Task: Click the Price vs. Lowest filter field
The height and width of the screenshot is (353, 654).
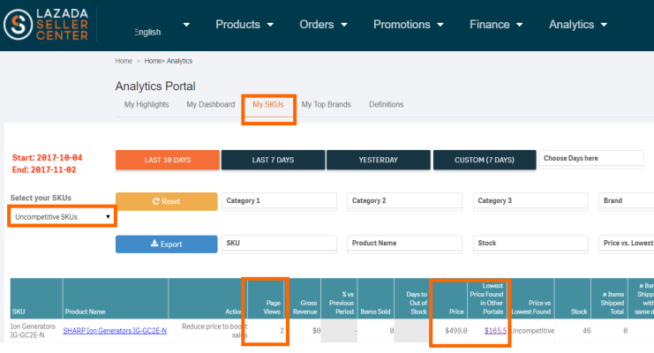Action: click(627, 244)
